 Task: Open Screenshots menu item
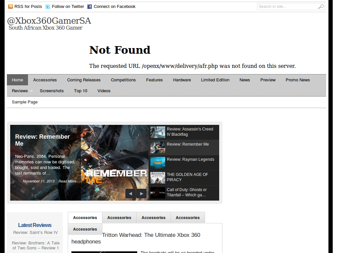[52, 91]
